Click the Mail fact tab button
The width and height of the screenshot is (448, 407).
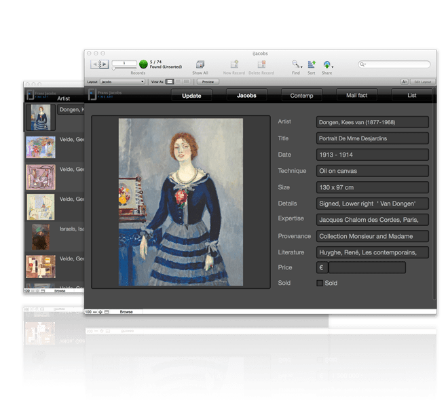(x=357, y=95)
